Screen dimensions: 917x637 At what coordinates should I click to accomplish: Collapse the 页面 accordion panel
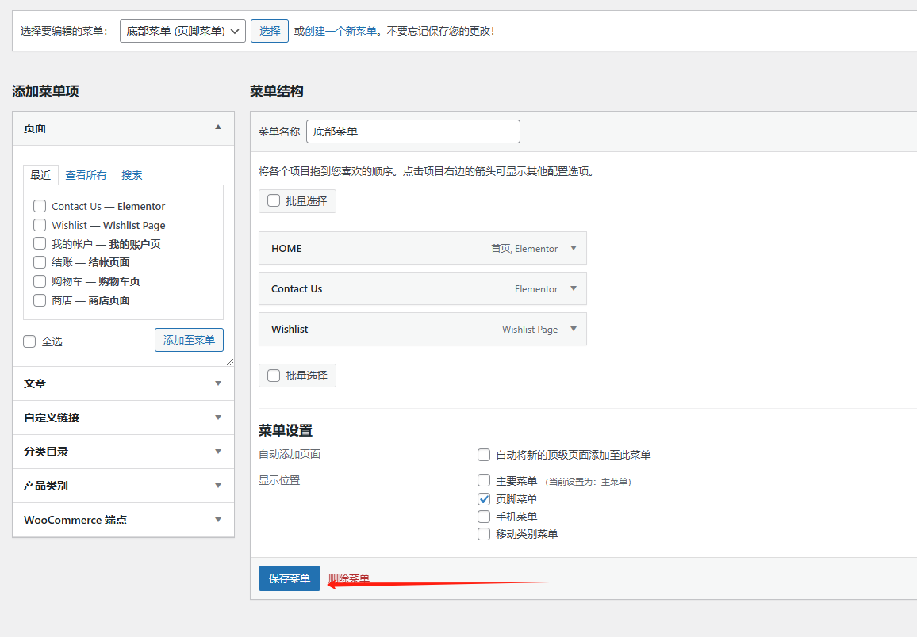pos(218,127)
